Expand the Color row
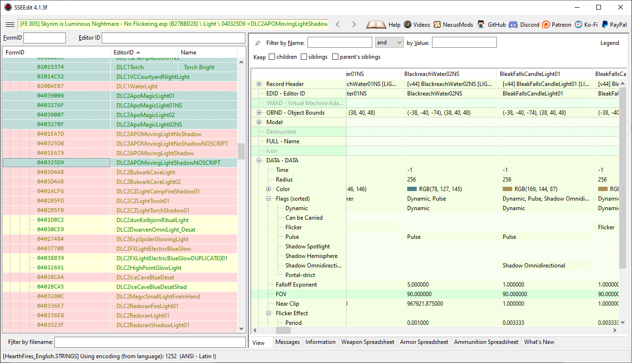The height and width of the screenshot is (363, 632). click(x=269, y=189)
